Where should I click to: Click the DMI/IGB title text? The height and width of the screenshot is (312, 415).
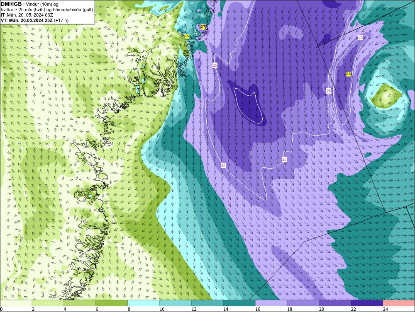point(11,4)
